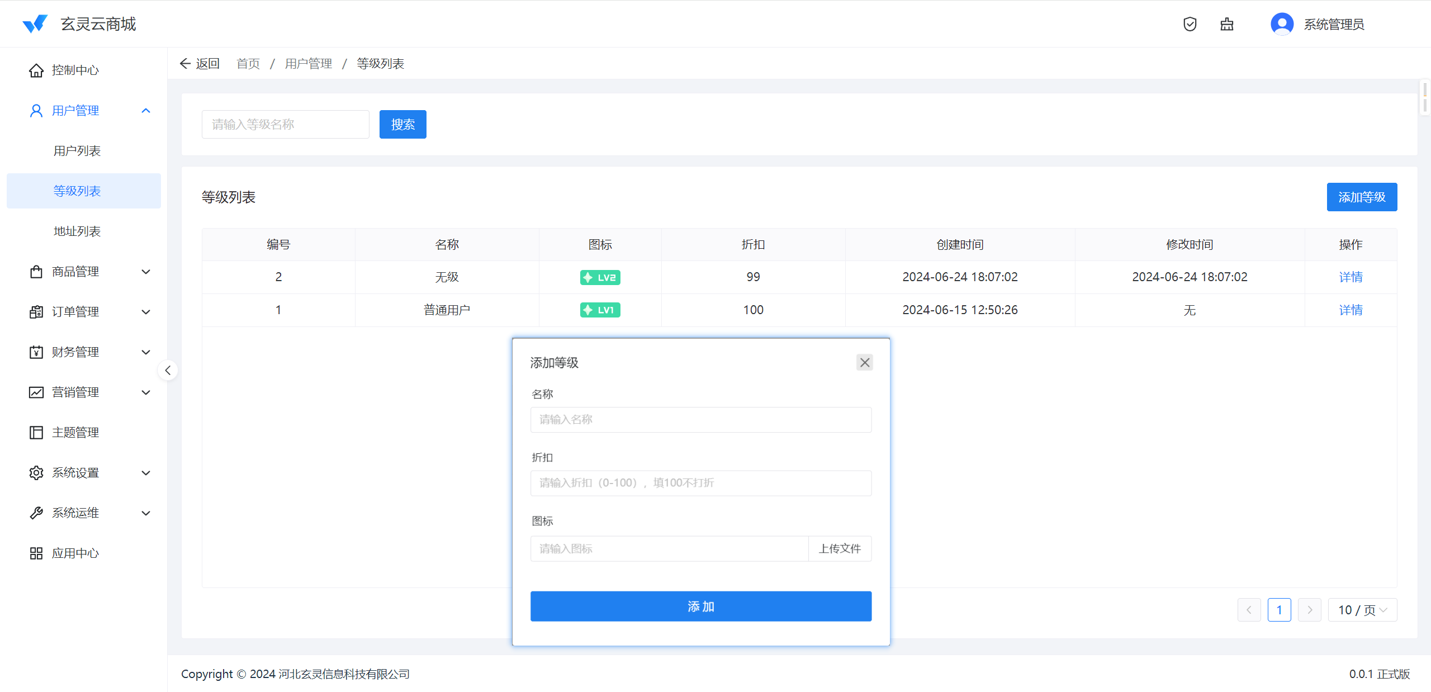This screenshot has width=1431, height=692.
Task: Select User List in sidebar
Action: pos(77,151)
